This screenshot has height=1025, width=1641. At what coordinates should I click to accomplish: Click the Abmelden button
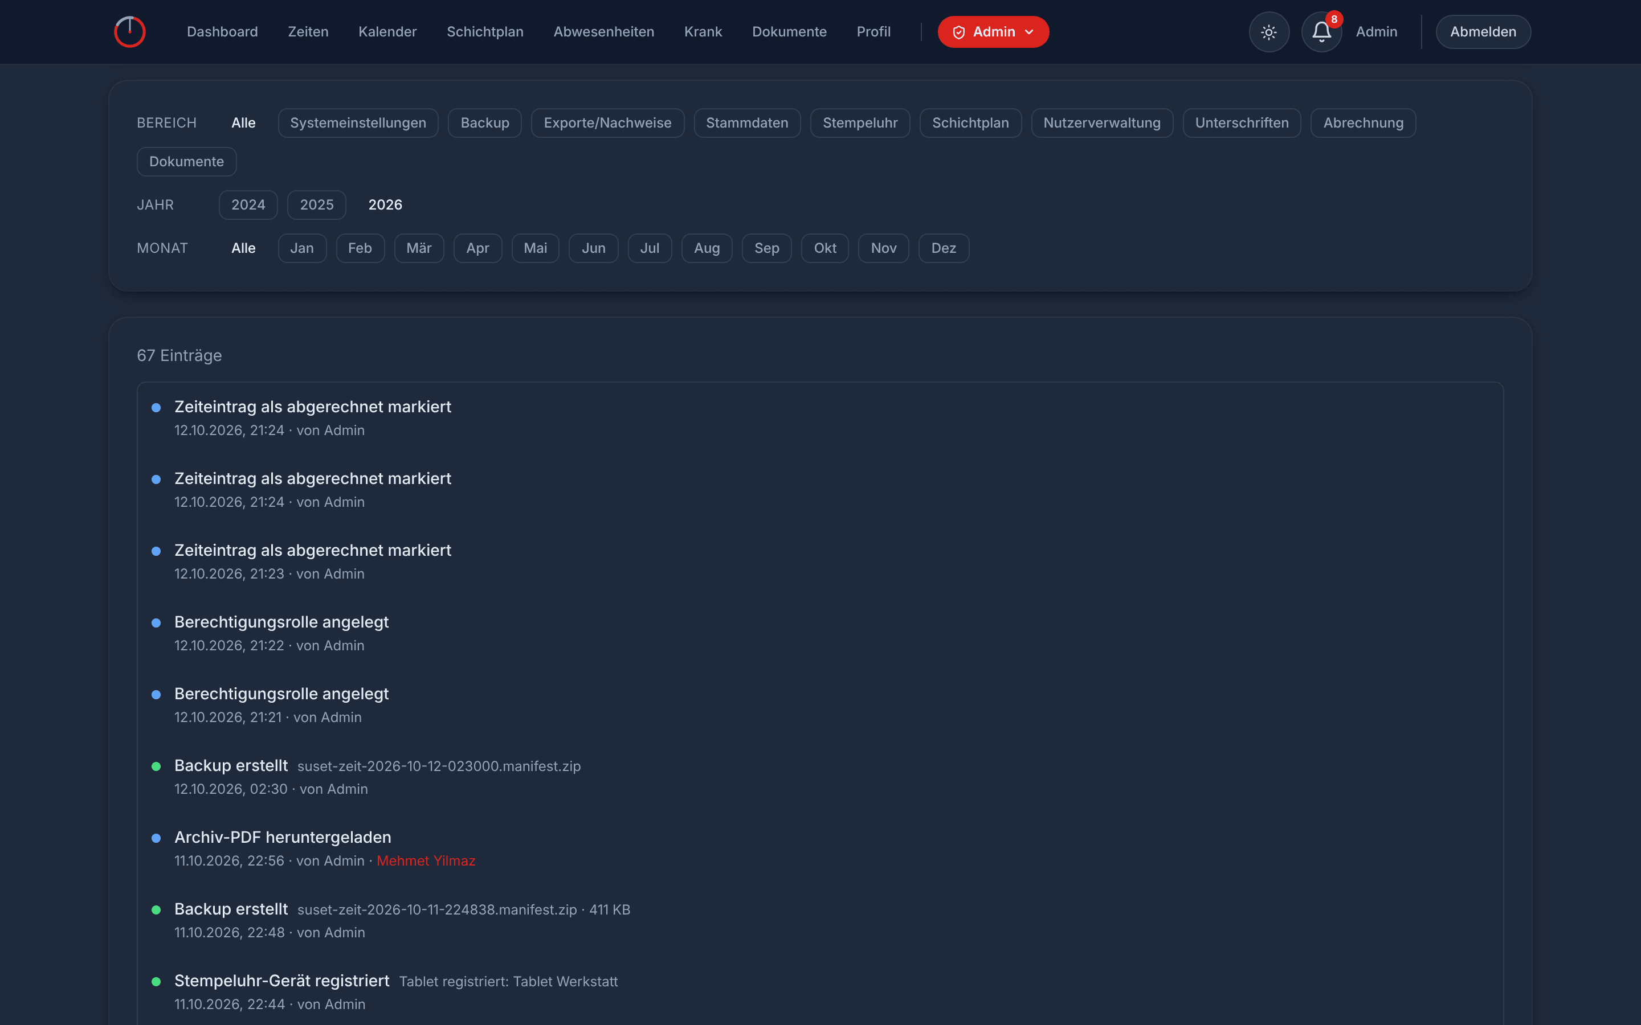click(1483, 32)
